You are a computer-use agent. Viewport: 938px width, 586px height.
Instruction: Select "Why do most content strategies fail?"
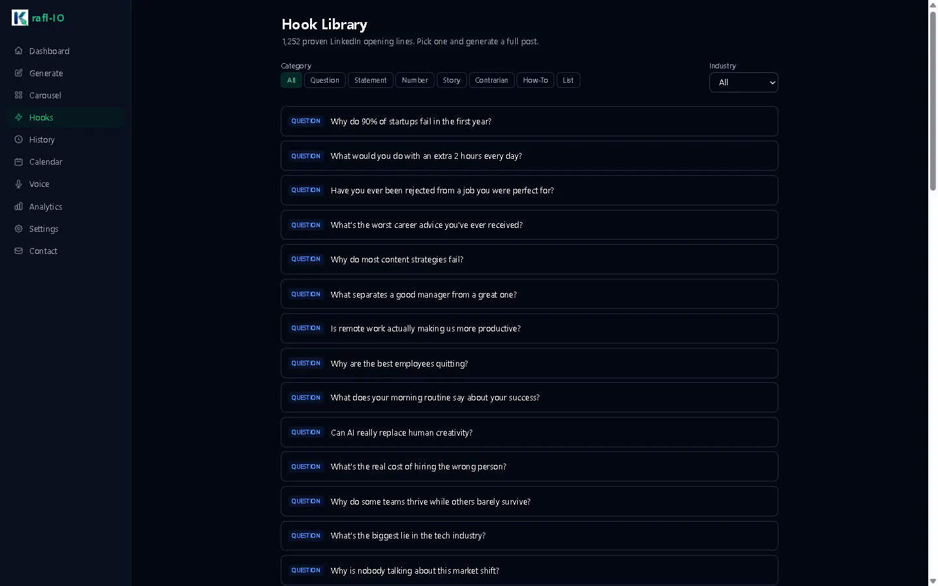[530, 259]
